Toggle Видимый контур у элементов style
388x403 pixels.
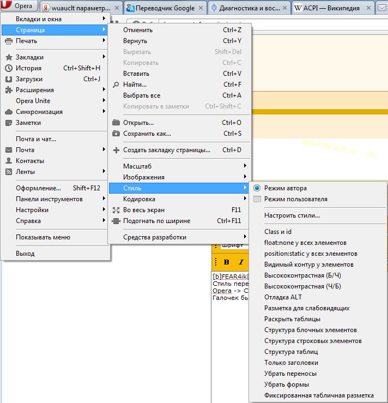(318, 264)
